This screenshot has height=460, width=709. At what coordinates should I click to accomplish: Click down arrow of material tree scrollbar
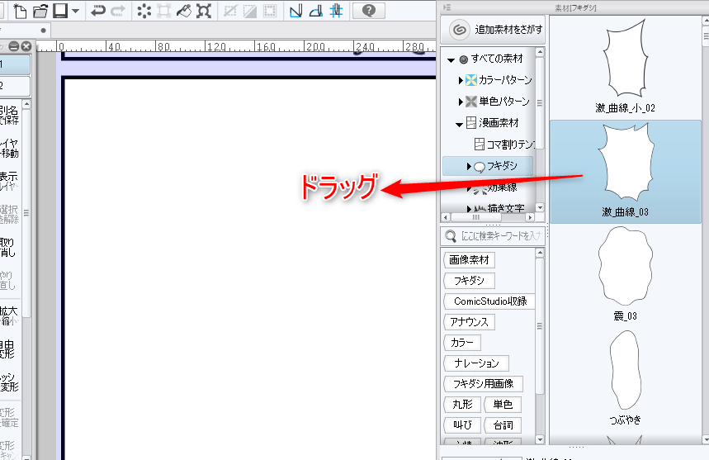[x=540, y=207]
